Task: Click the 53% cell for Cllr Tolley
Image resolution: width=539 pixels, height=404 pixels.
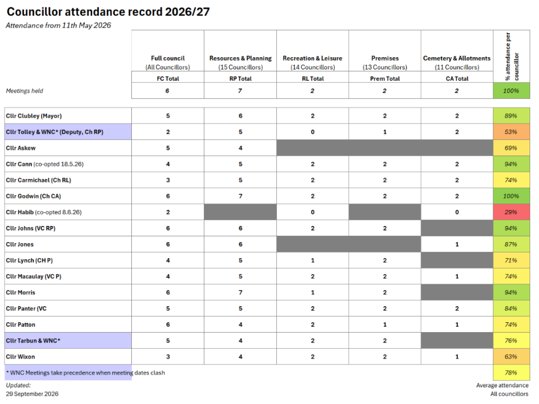Action: tap(511, 132)
